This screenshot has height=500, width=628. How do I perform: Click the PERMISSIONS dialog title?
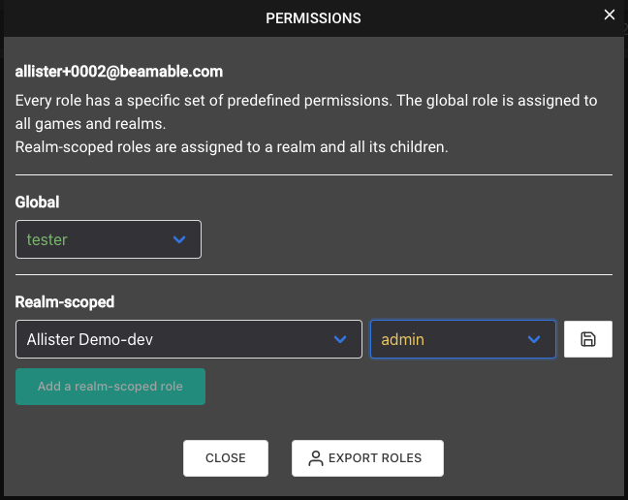pyautogui.click(x=313, y=18)
